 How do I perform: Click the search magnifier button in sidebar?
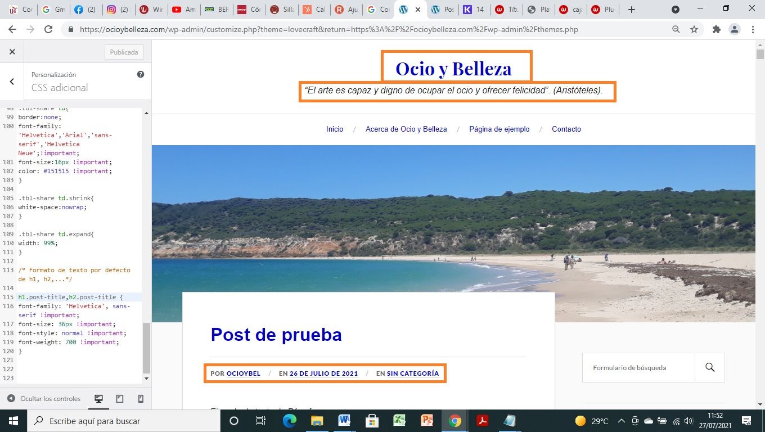(x=710, y=368)
